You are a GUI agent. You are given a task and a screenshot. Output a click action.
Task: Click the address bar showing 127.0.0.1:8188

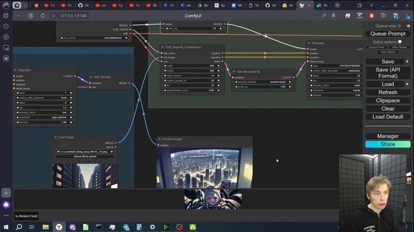[x=73, y=15]
